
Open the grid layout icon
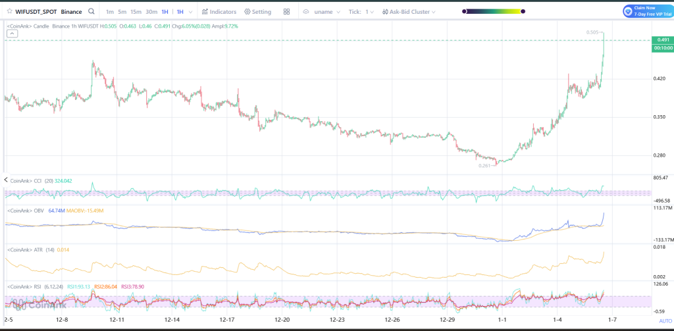pyautogui.click(x=287, y=12)
